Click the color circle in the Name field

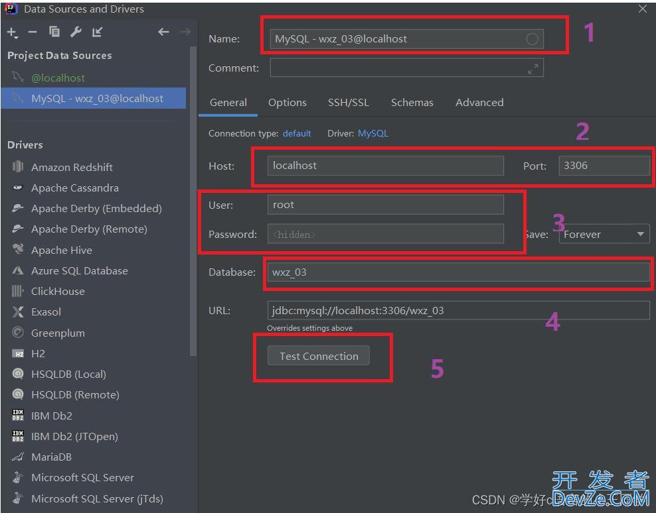click(532, 39)
